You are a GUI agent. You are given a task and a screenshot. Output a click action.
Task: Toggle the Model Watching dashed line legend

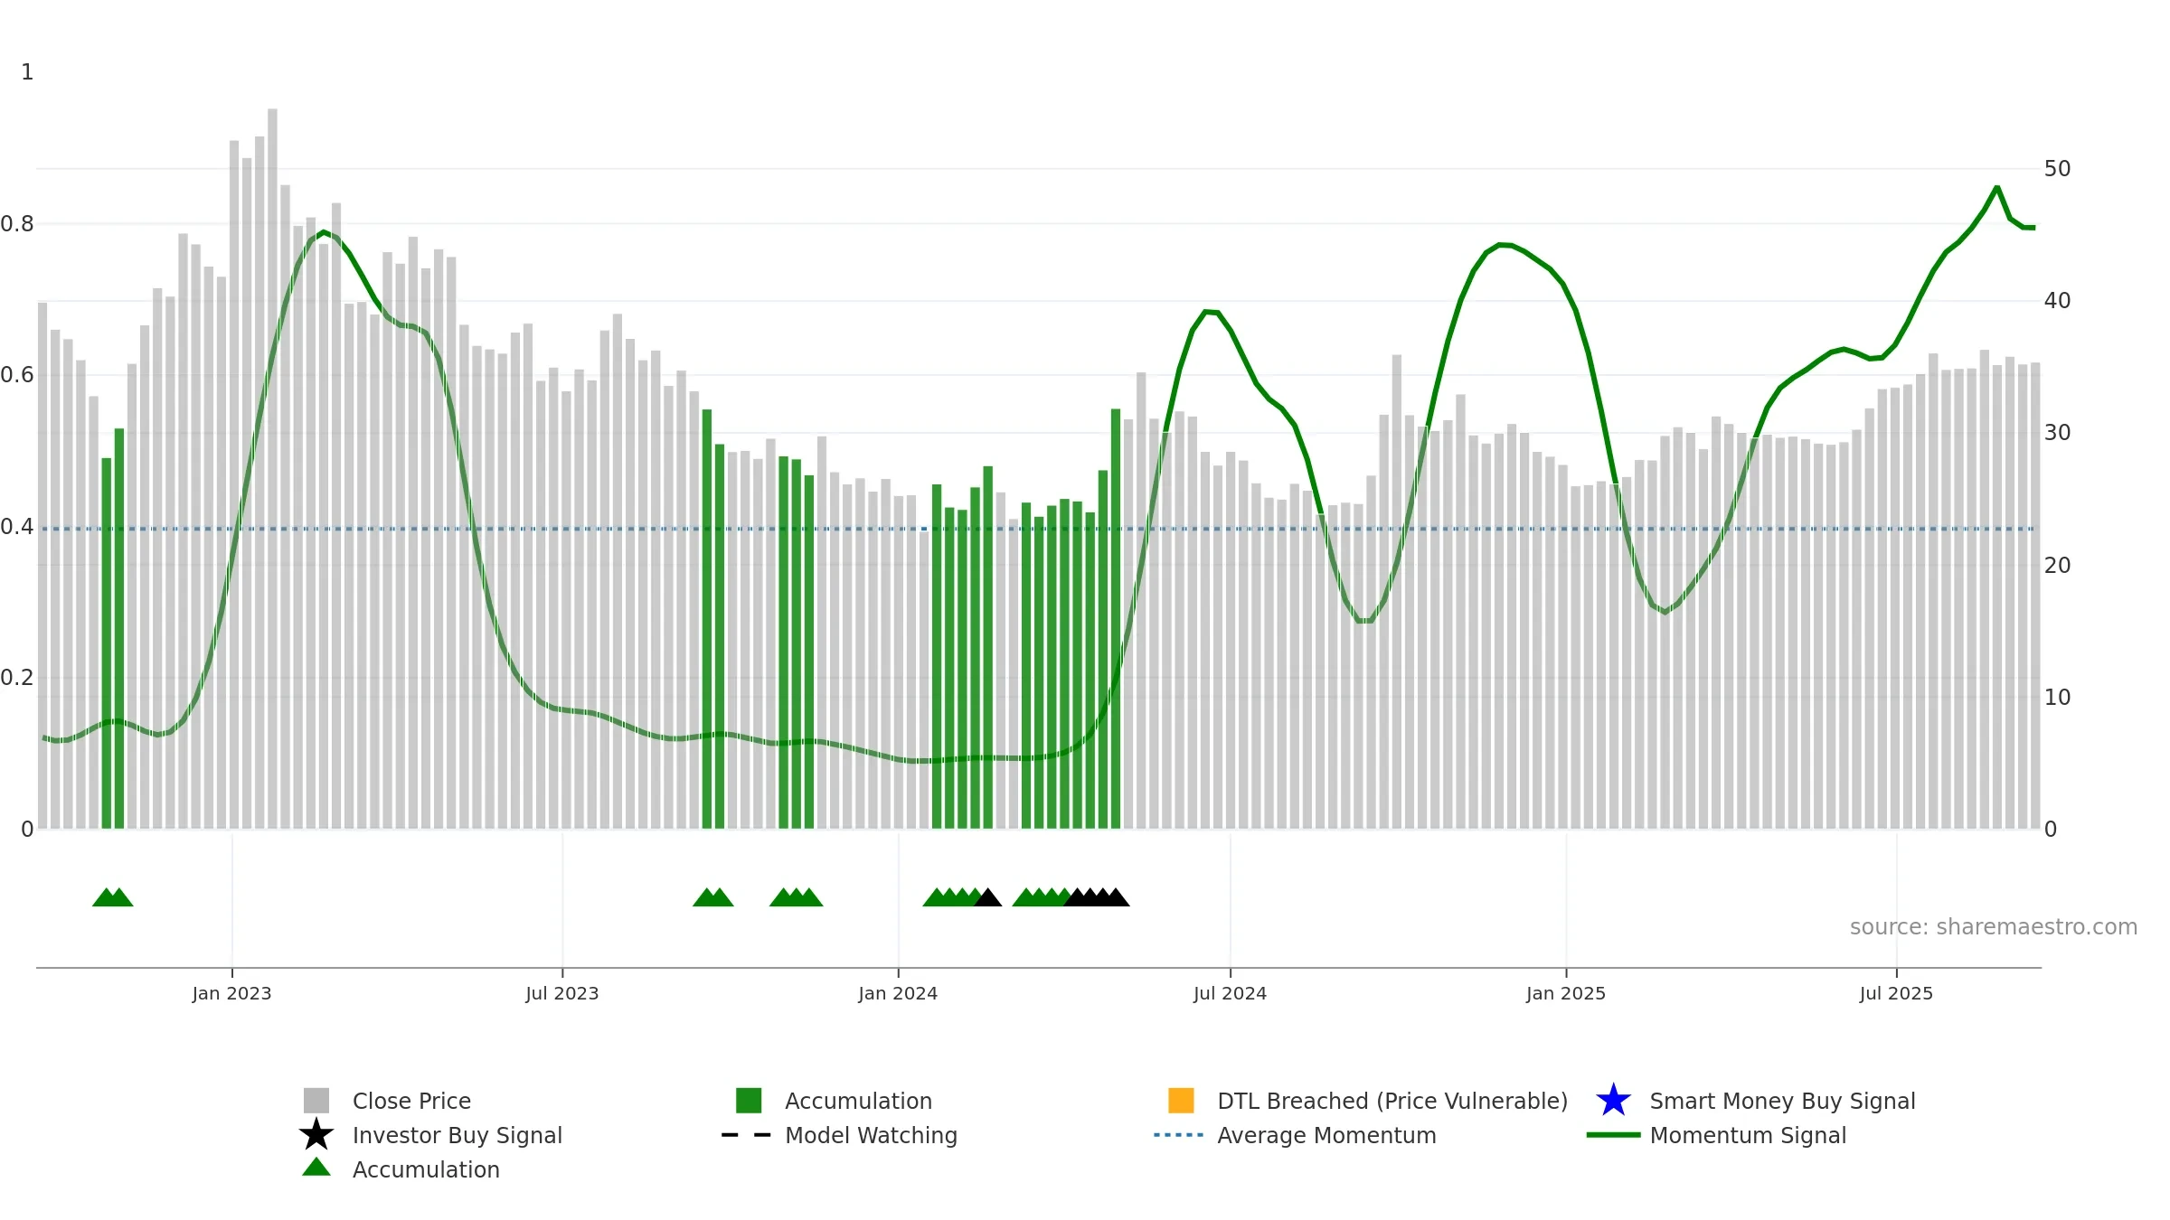click(747, 1135)
